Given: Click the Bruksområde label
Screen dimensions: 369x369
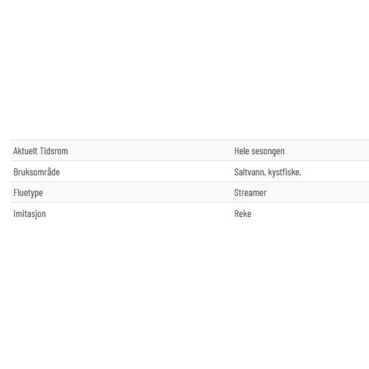Looking at the screenshot, I should [x=36, y=172].
